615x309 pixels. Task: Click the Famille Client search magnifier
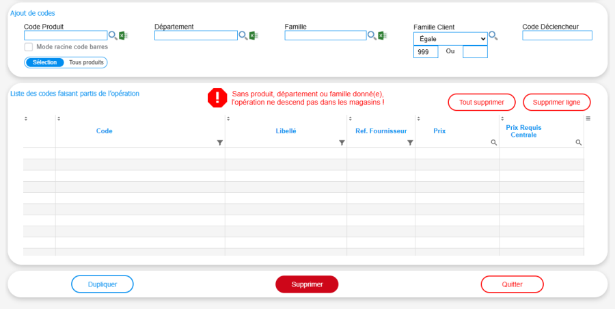(493, 36)
